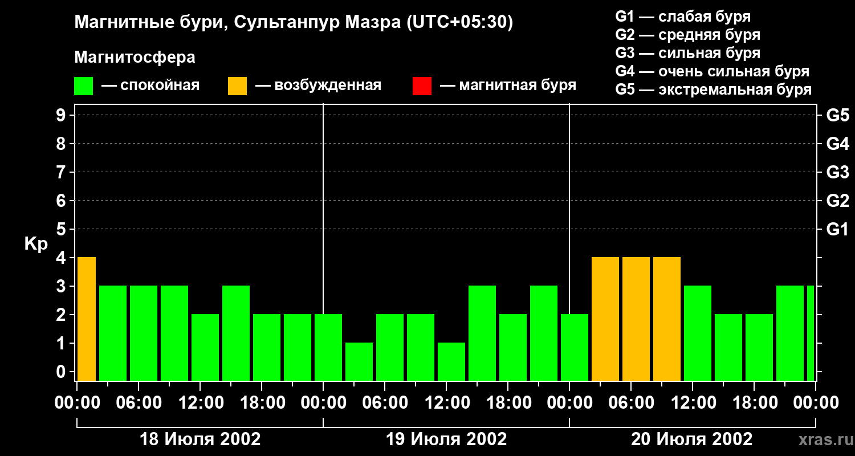Click the orange 'возбужденная' legend swatch

point(238,86)
